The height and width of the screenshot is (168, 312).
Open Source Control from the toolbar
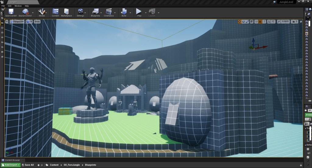[x=25, y=12]
